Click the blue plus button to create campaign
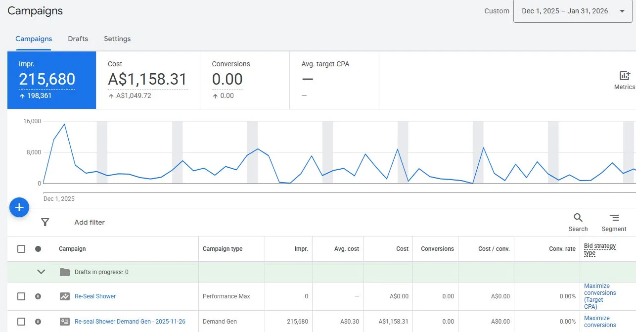 click(19, 207)
